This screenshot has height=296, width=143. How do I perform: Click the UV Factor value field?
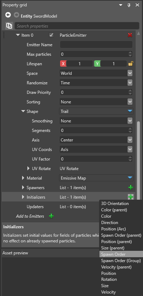[x=94, y=159]
